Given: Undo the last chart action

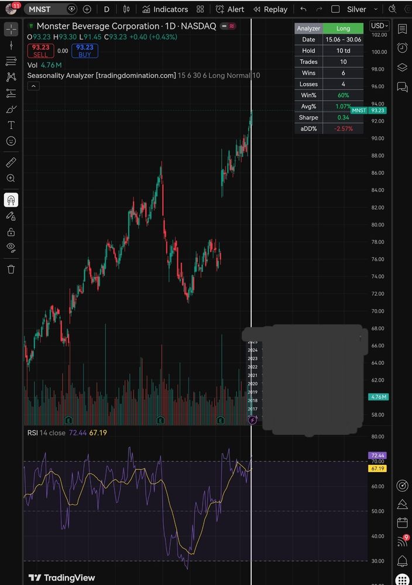Looking at the screenshot, I should pyautogui.click(x=304, y=9).
